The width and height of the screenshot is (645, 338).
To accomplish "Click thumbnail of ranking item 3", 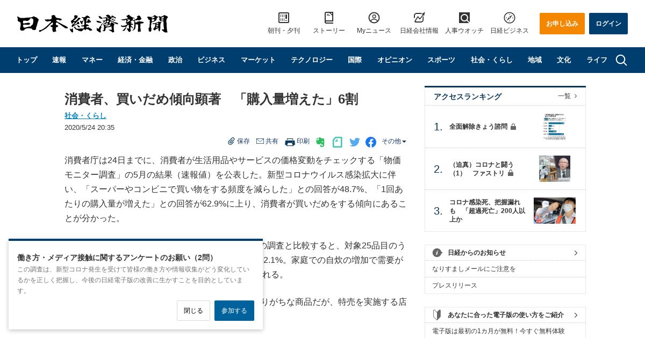I will [x=555, y=210].
